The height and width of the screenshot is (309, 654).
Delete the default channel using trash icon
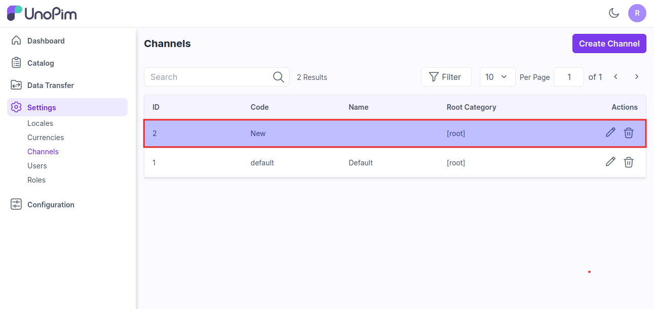click(x=629, y=162)
